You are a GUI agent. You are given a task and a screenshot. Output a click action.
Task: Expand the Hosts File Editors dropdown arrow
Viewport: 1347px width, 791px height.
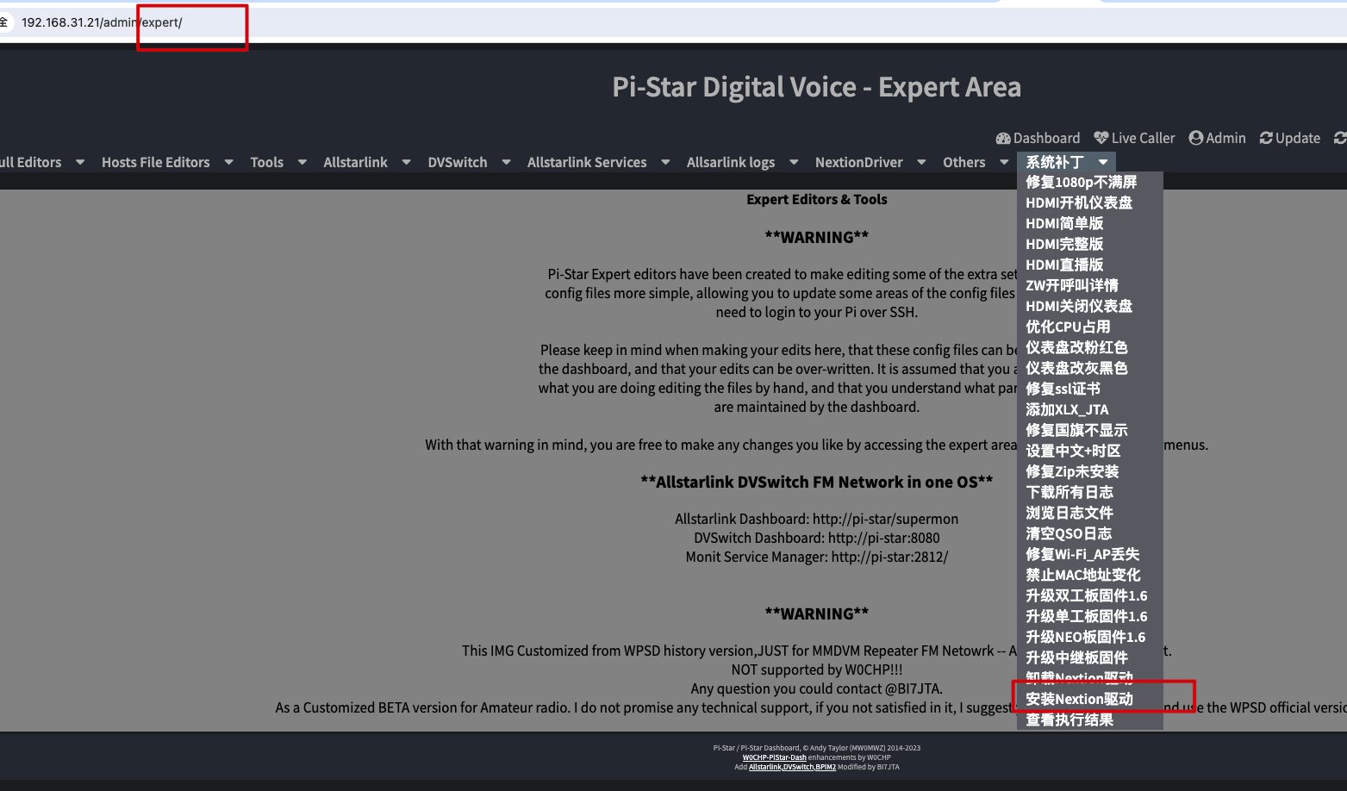point(229,162)
